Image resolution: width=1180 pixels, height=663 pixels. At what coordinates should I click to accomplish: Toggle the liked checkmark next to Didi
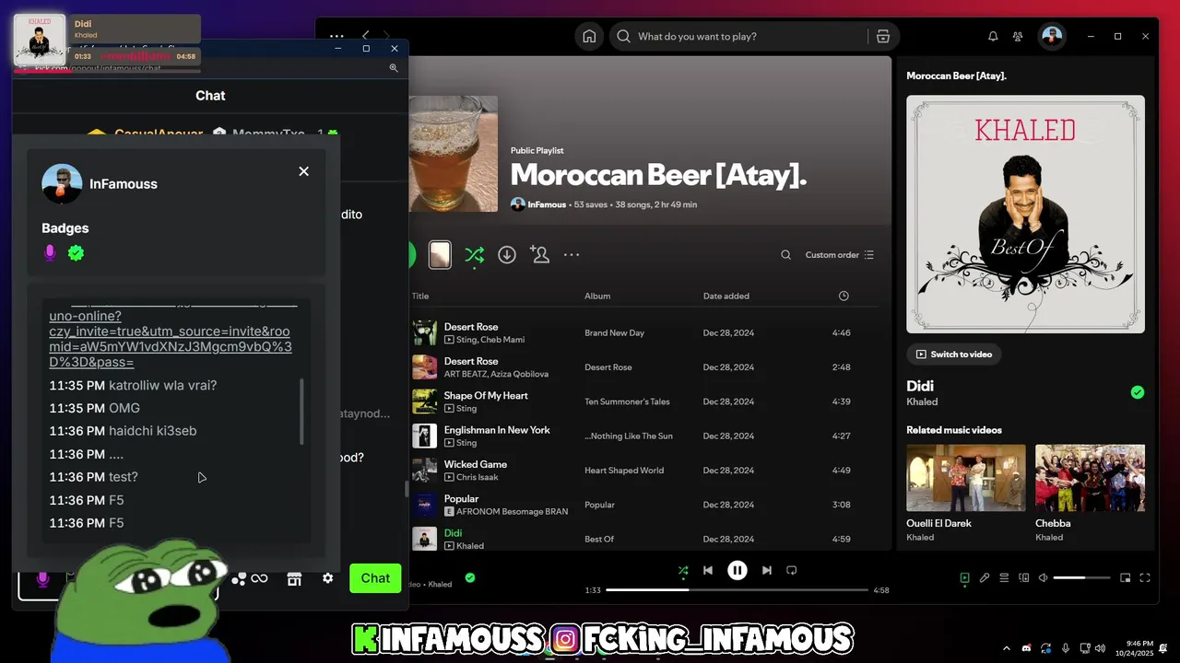[1138, 392]
